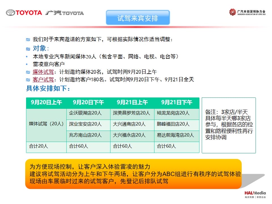Click the bullet icon before 媒体试驾
This screenshot has height=204, width=272.
point(28,72)
